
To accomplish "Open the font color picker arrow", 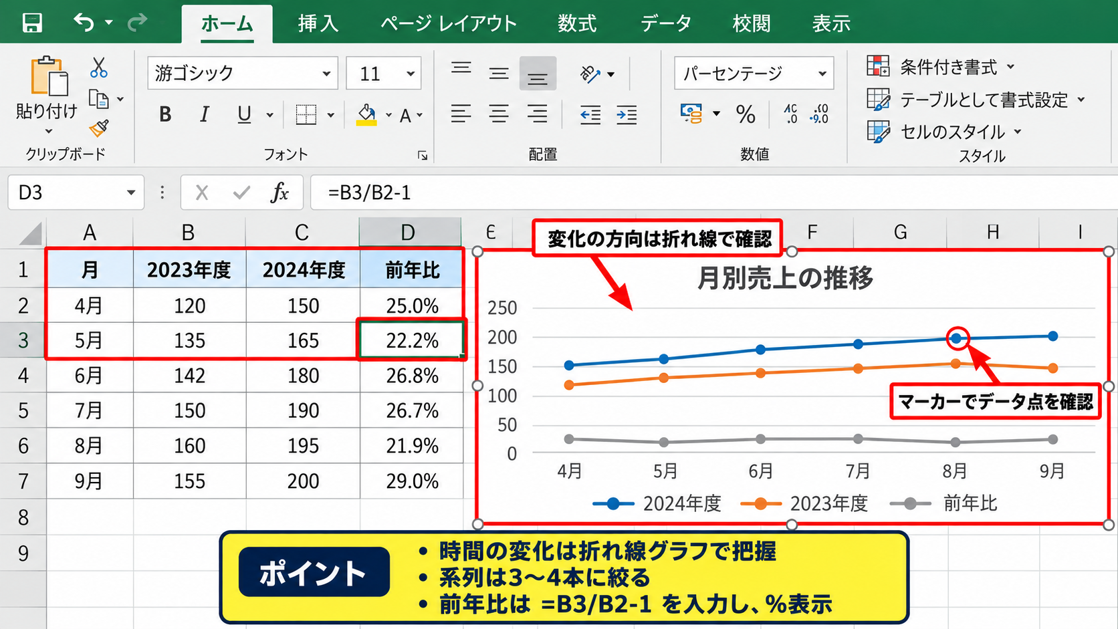I will click(420, 116).
